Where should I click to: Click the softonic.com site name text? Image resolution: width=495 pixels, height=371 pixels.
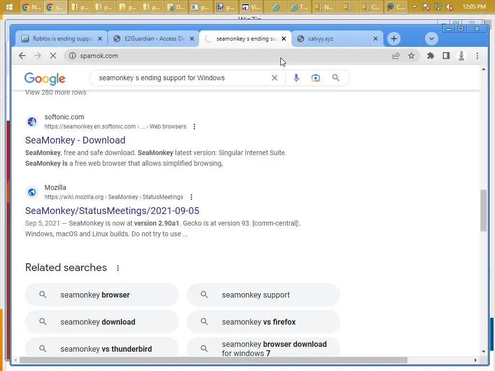tap(64, 117)
